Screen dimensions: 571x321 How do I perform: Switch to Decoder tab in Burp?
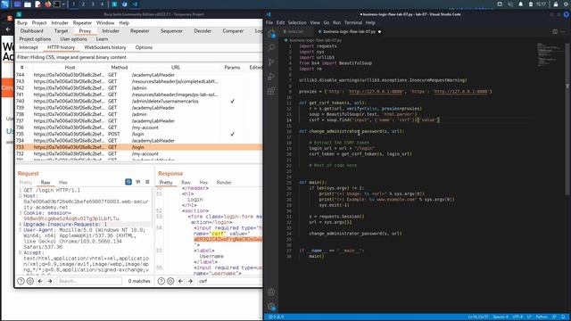(x=203, y=31)
